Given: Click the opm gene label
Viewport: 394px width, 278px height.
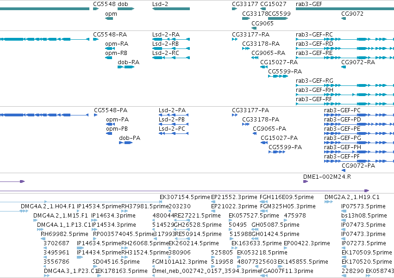Looking at the screenshot, I should pos(111,14).
